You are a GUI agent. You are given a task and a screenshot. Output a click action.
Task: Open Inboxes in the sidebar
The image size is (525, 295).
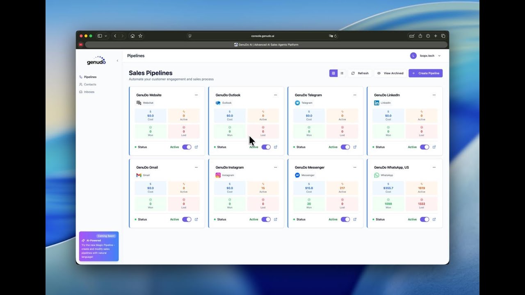[x=89, y=92]
